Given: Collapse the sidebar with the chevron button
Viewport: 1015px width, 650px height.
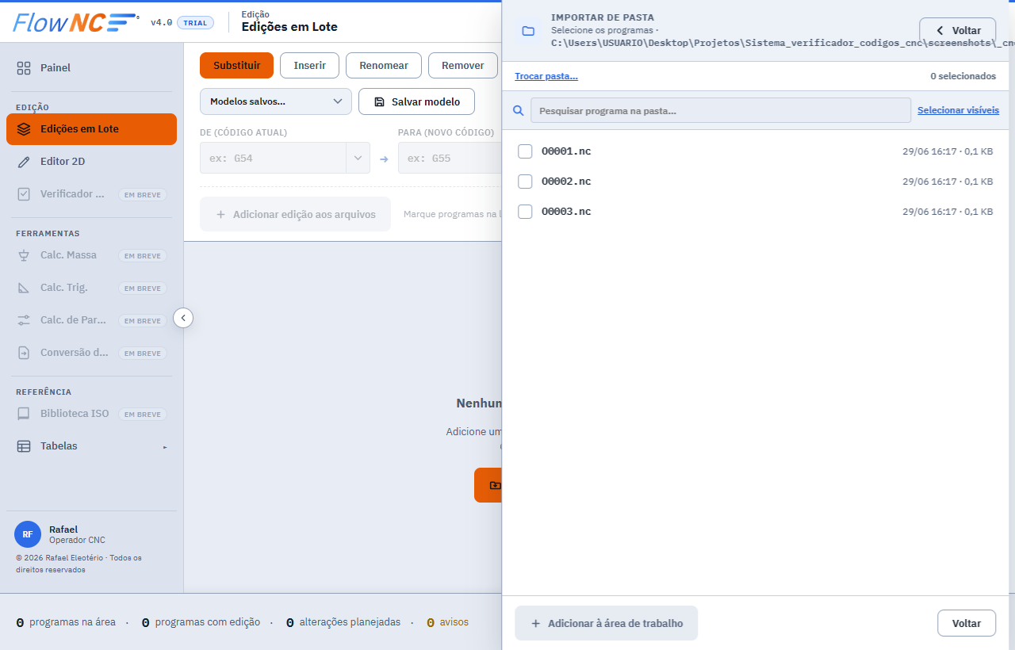Looking at the screenshot, I should click(x=183, y=318).
